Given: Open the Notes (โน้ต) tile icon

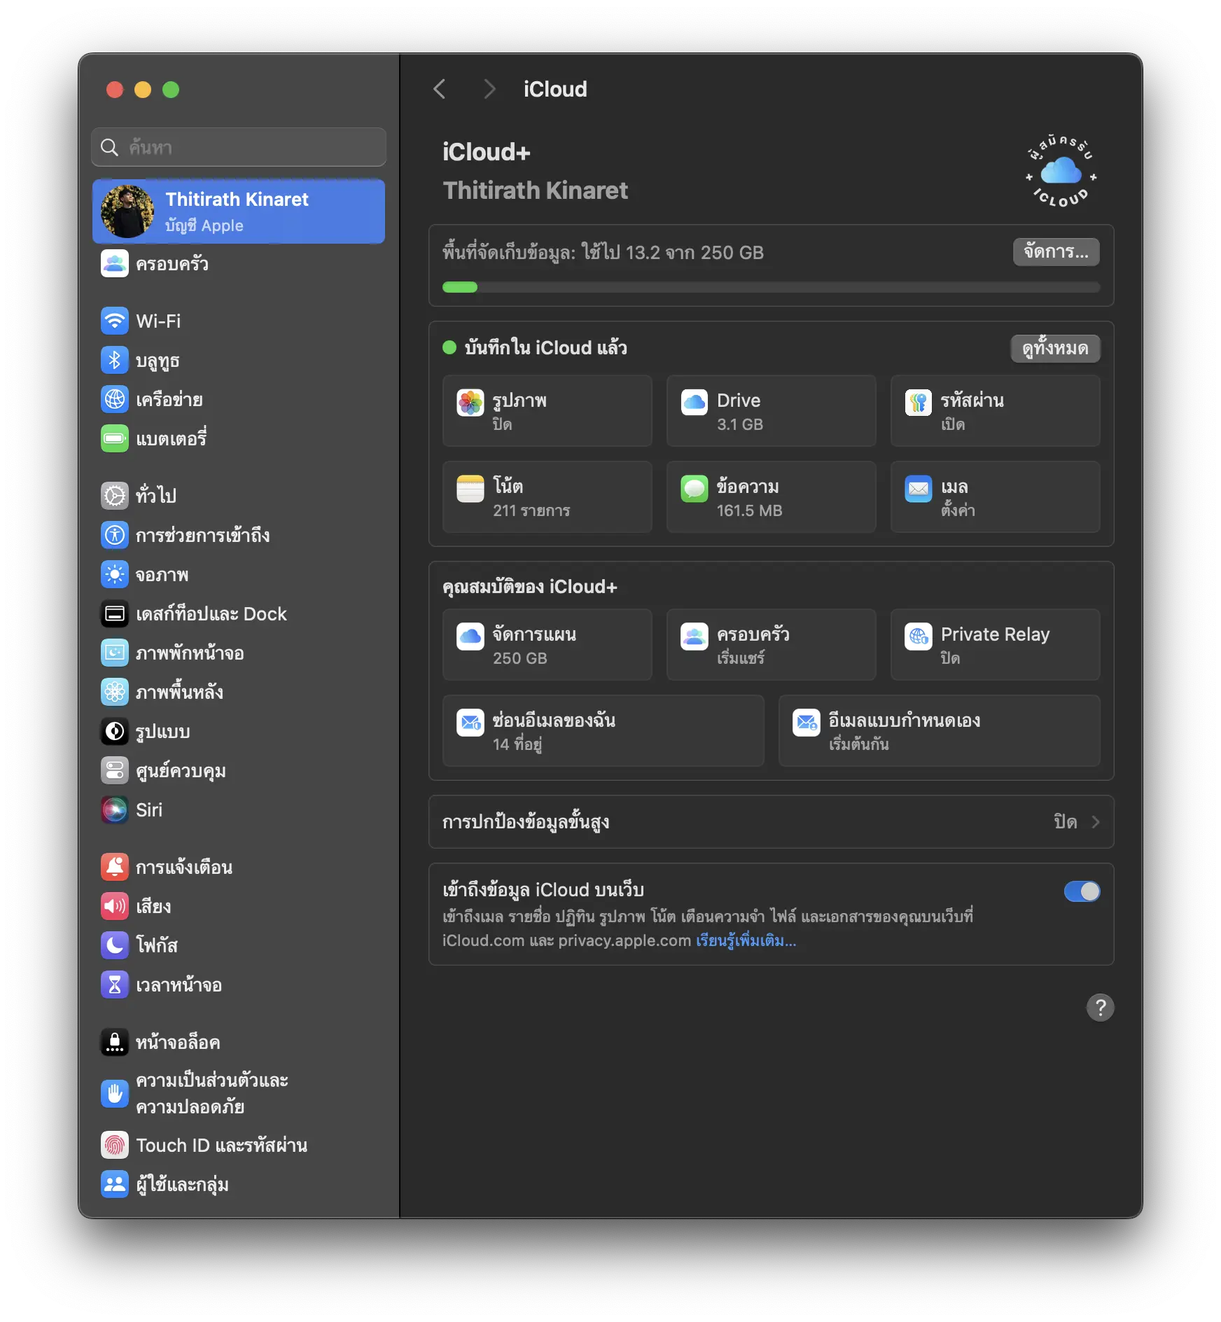Looking at the screenshot, I should tap(470, 489).
